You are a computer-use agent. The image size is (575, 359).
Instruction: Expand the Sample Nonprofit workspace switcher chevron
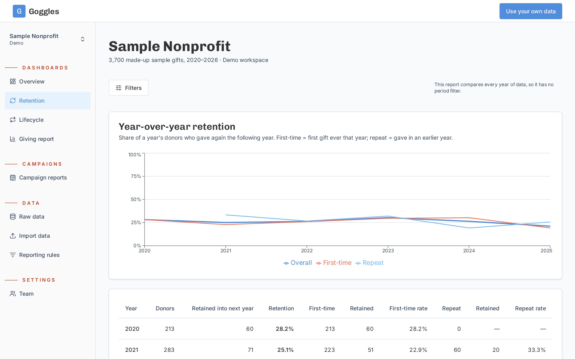[x=83, y=39]
